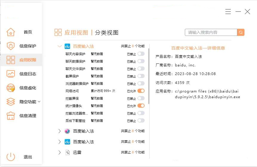This screenshot has width=257, height=167.
Task: Disable the 统计摄像头 switch
Action: 141,106
